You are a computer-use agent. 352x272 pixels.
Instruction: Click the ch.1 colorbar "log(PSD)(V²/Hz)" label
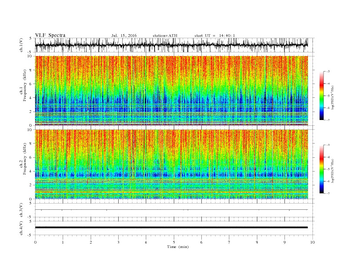tap(333, 97)
